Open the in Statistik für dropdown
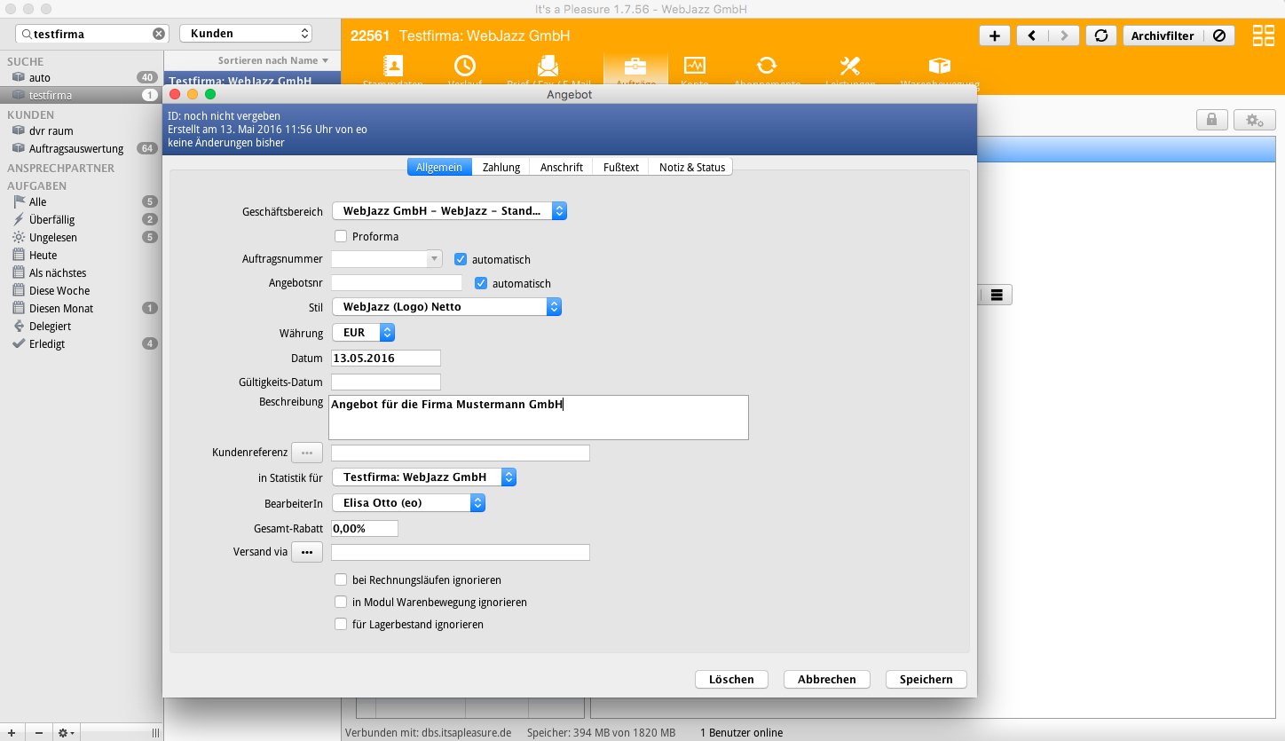This screenshot has height=741, width=1285. [x=424, y=477]
